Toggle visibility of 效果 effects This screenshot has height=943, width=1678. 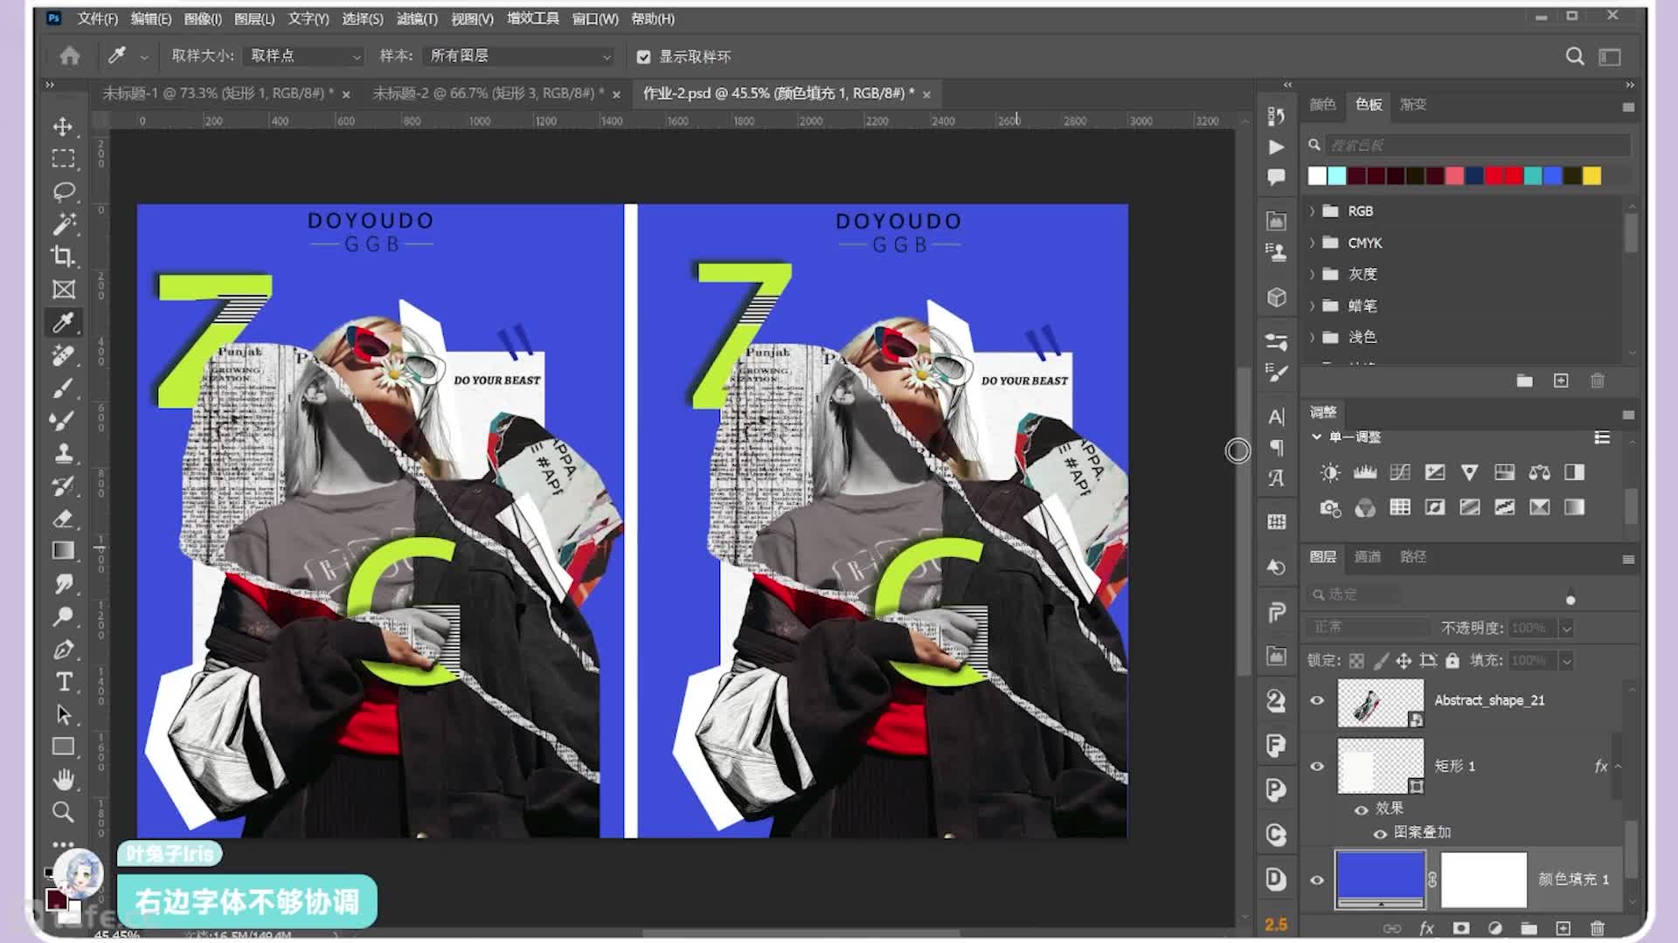(x=1361, y=809)
